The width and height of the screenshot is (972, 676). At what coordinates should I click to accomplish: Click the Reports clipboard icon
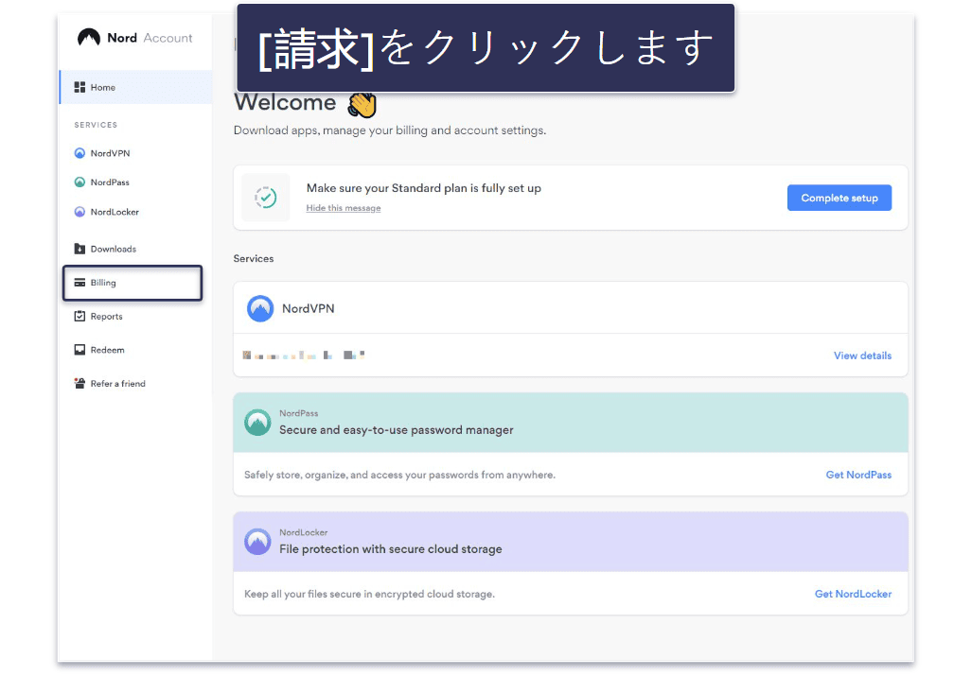click(x=80, y=317)
